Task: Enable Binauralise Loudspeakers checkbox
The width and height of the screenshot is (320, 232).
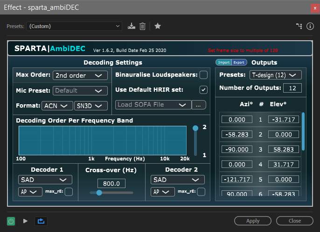Action: click(203, 75)
